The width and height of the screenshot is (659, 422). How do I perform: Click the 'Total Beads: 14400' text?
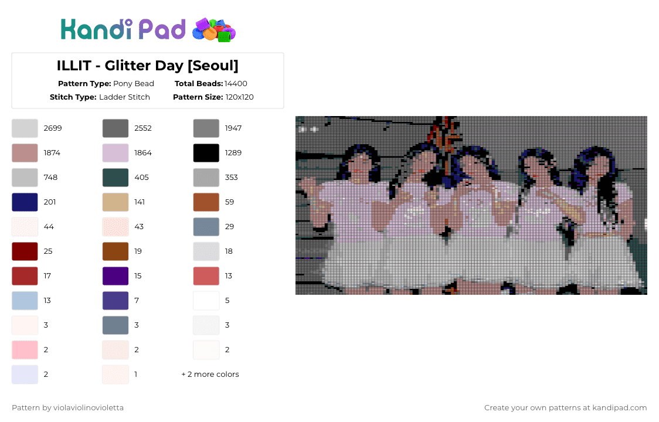pyautogui.click(x=211, y=84)
